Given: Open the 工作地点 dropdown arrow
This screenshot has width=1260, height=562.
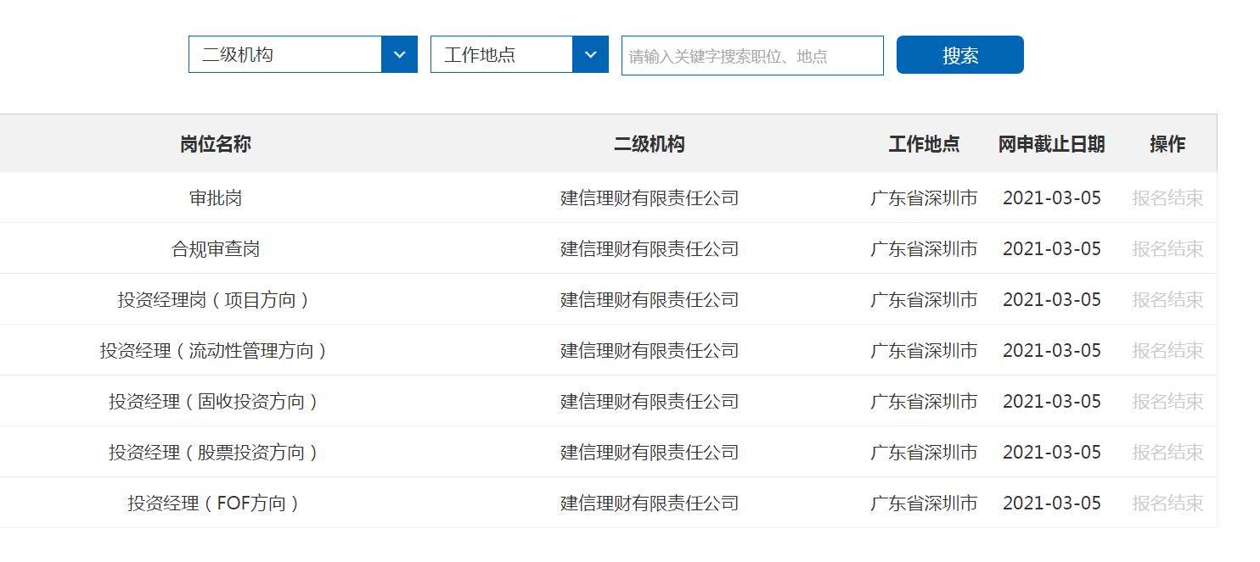Looking at the screenshot, I should (591, 53).
